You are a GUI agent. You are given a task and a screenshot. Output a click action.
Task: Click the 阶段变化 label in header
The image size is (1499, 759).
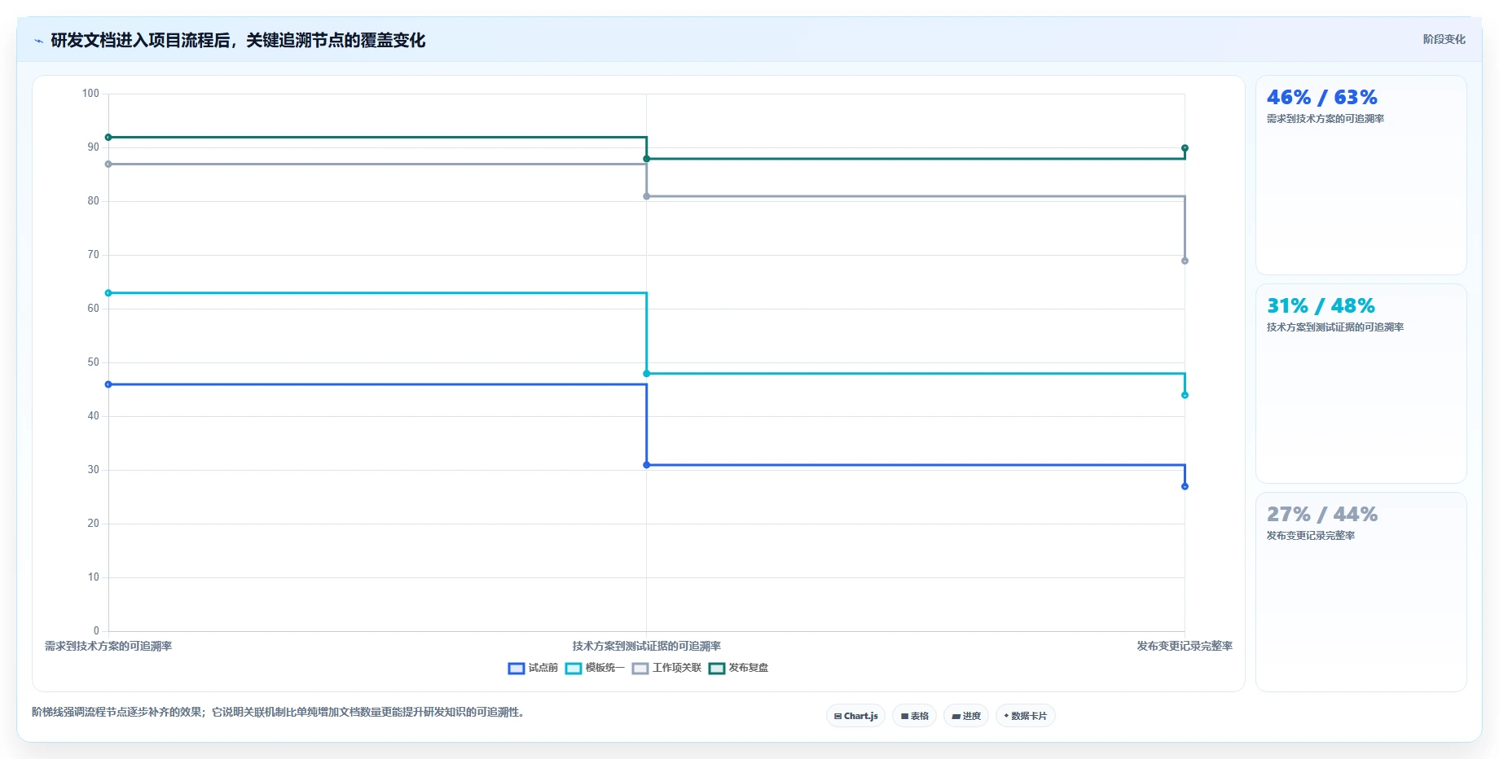[1444, 39]
